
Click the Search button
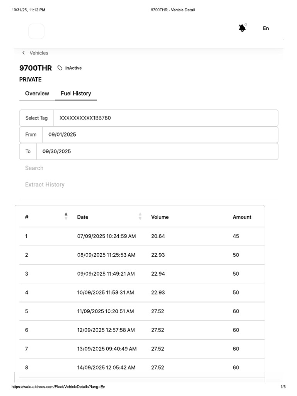[x=34, y=168]
